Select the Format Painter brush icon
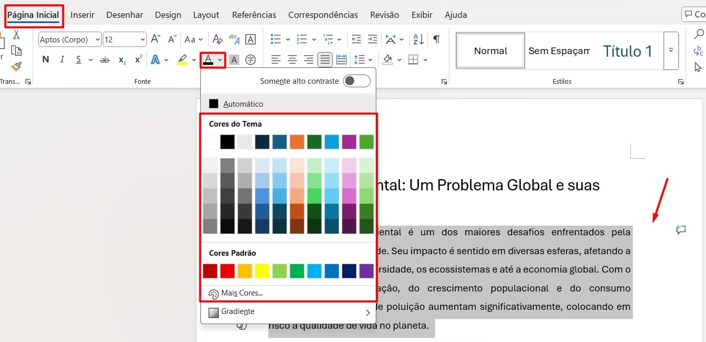Image resolution: width=706 pixels, height=342 pixels. click(16, 66)
